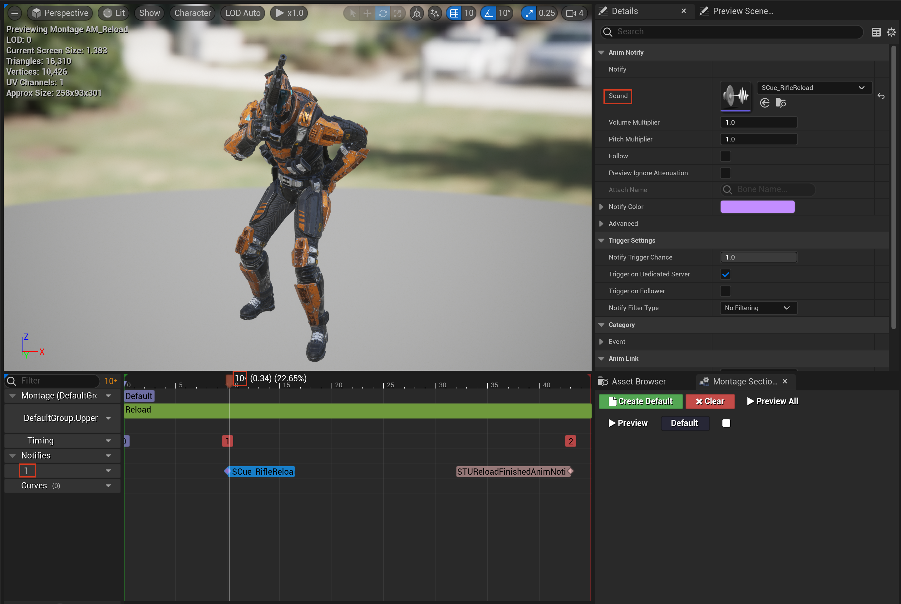The image size is (901, 604).
Task: Open Details view settings gear
Action: pos(891,32)
